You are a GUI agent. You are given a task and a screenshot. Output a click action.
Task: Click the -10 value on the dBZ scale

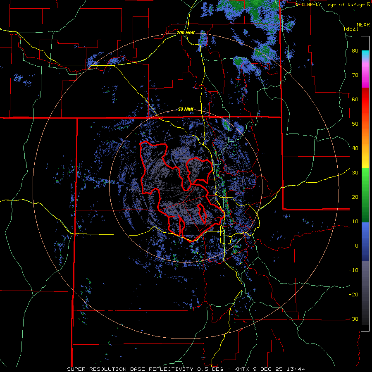click(353, 270)
